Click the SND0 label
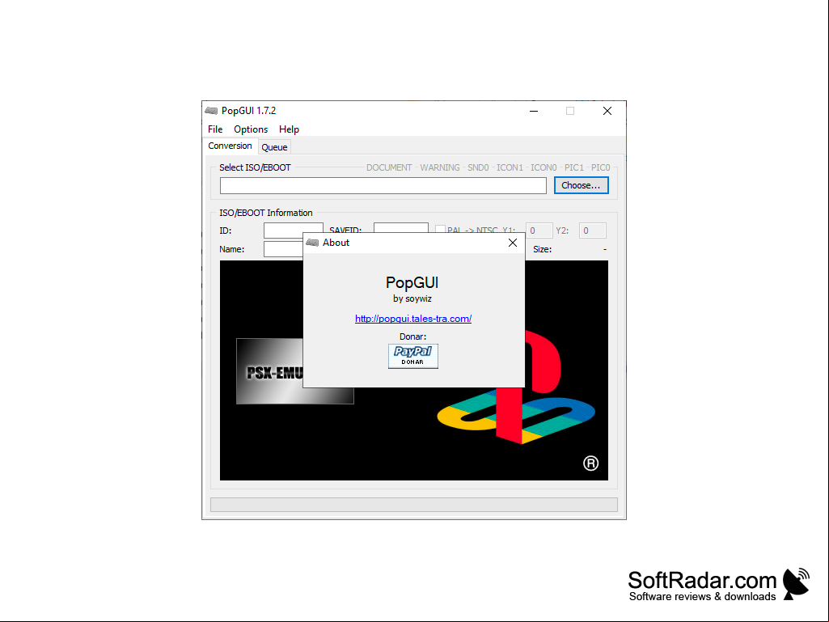 click(x=478, y=167)
